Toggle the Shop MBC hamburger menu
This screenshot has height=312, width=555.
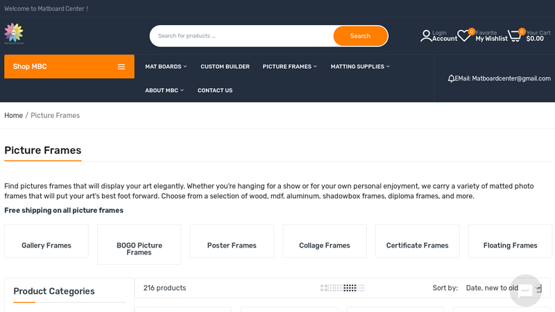(121, 67)
